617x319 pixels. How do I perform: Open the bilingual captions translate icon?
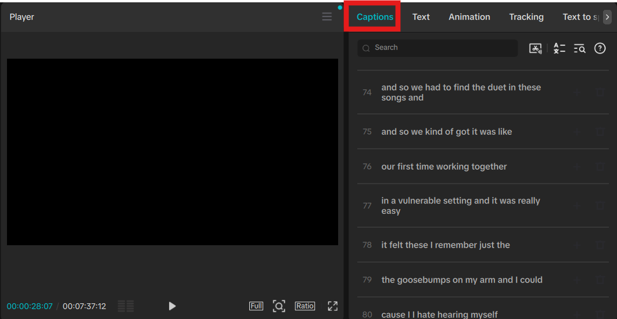[x=559, y=48]
